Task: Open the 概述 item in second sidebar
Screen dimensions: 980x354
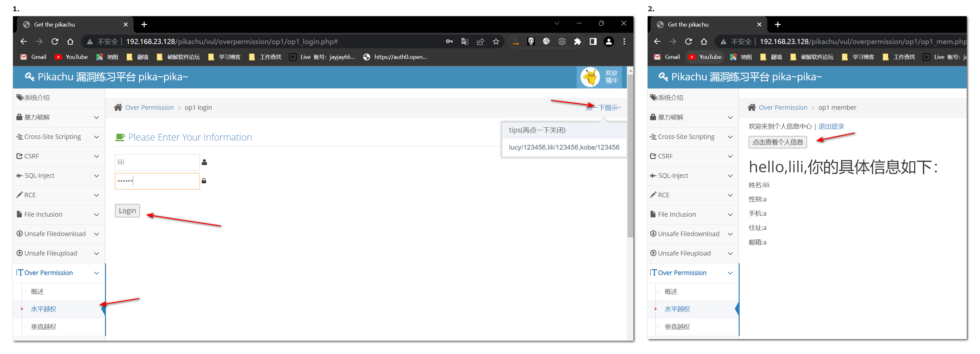Action: point(671,291)
